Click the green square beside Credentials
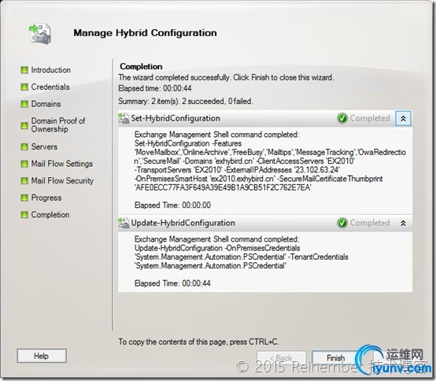The width and height of the screenshot is (436, 381). tap(24, 87)
